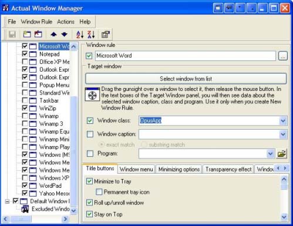Click the Default Window rule icon
The image size is (293, 226).
coord(23,201)
